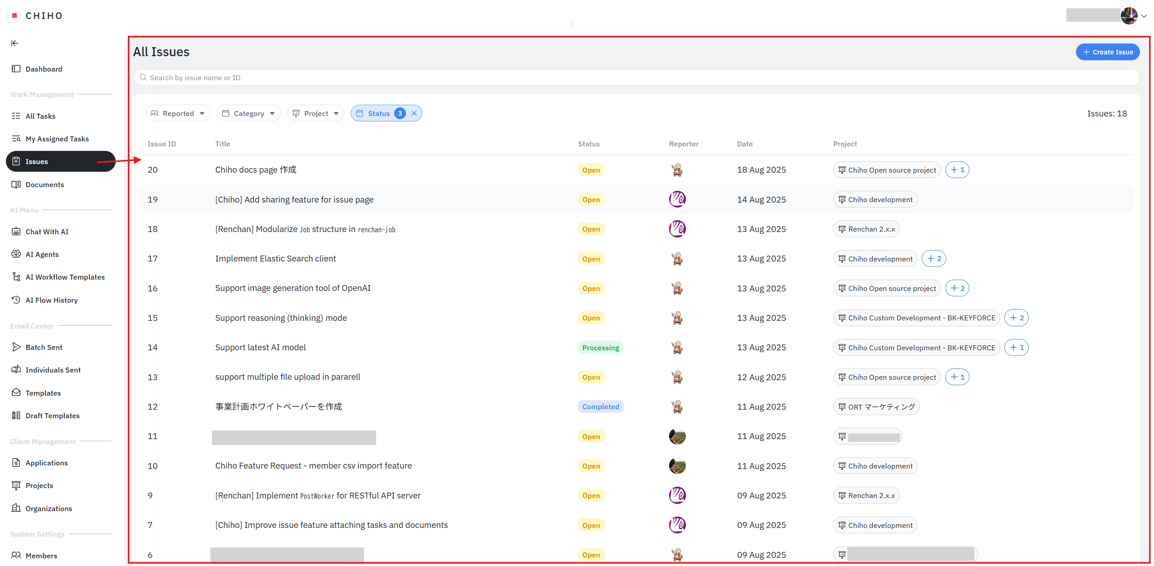
Task: Open the user account menu chevron
Action: [1144, 16]
